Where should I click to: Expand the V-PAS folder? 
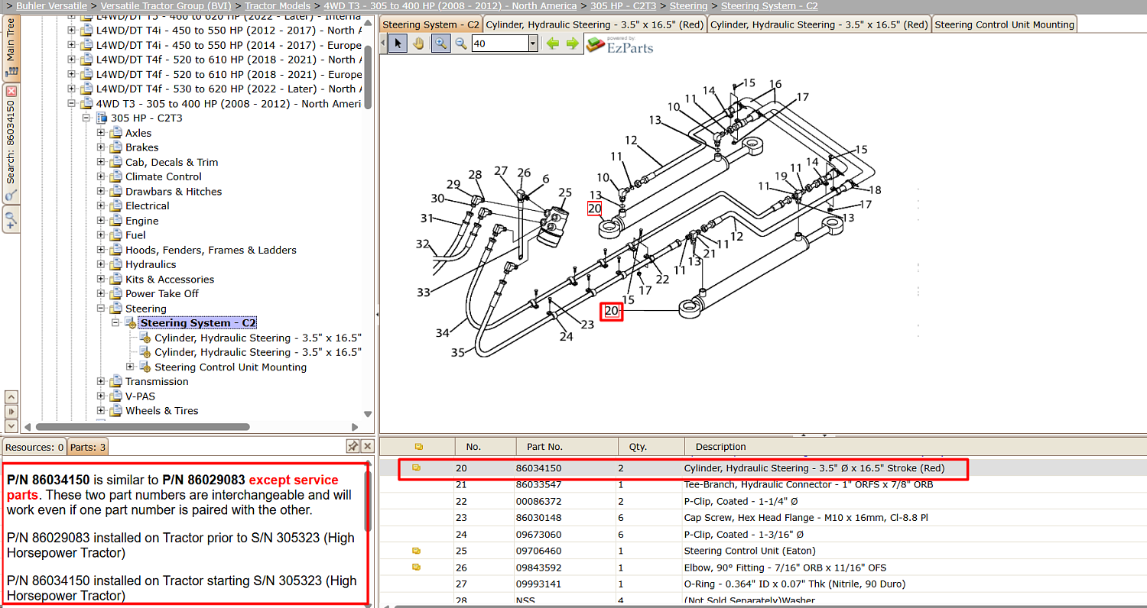[101, 396]
